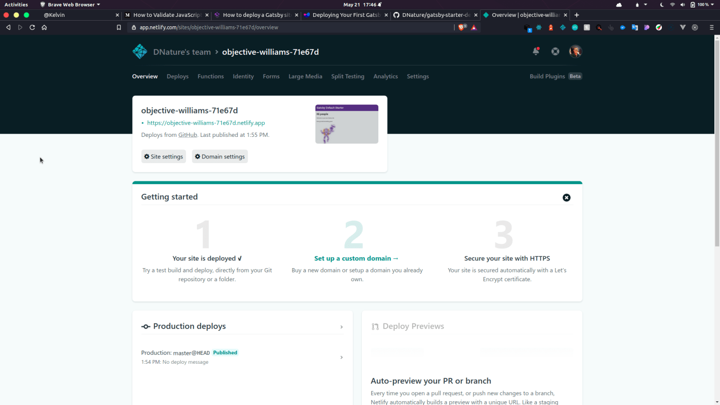Navigate back in browser history

[8, 27]
